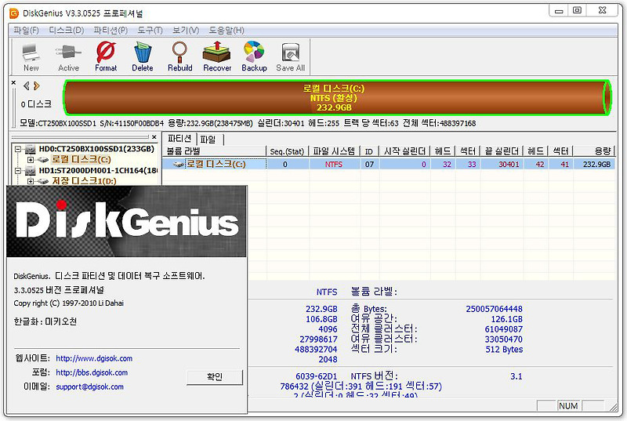The width and height of the screenshot is (627, 421).
Task: Click the Save All toolbar icon
Action: point(290,56)
